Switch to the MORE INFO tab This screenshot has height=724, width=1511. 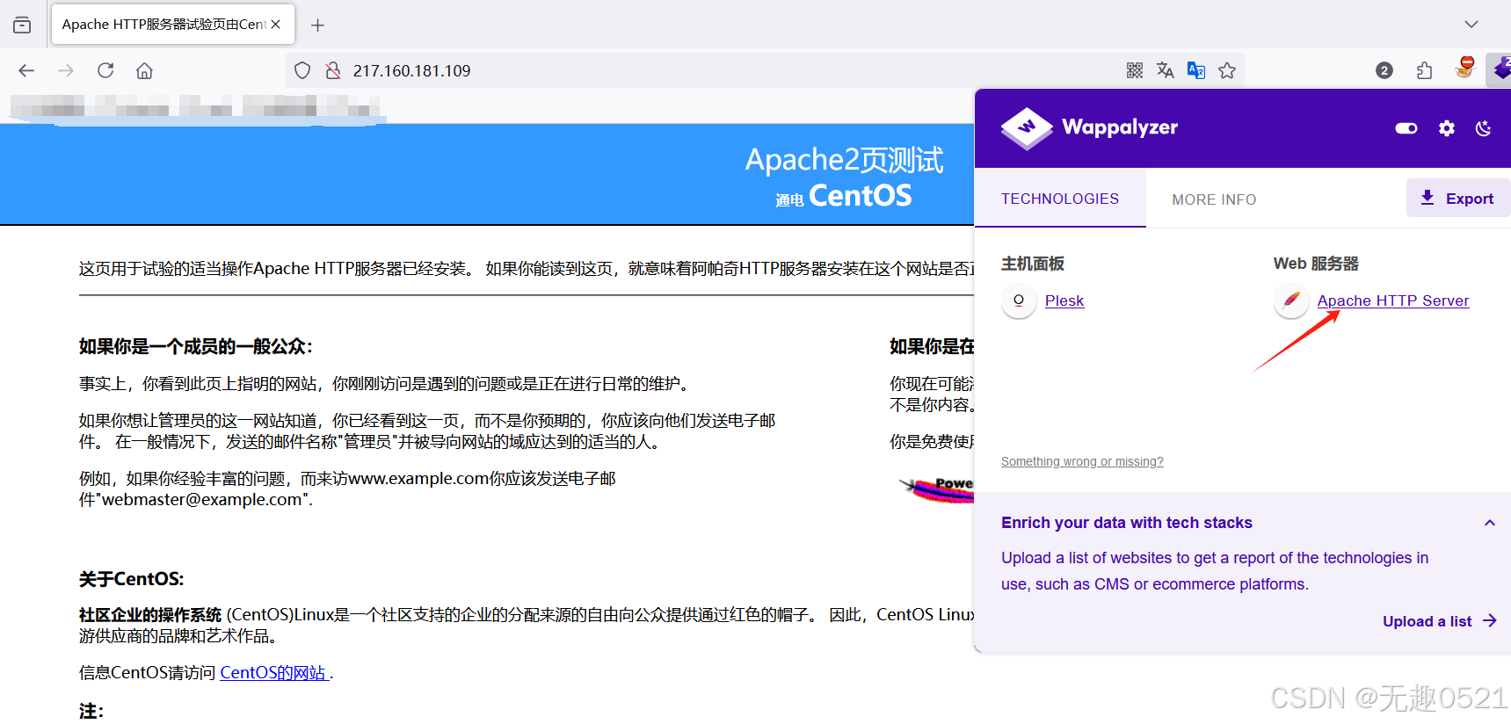click(1214, 199)
